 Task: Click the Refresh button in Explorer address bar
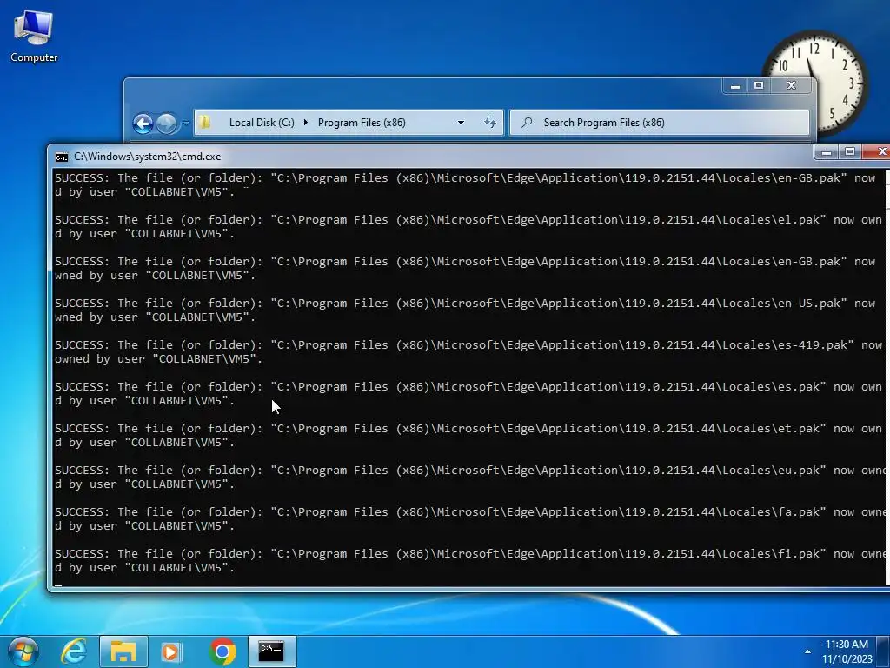click(x=490, y=122)
